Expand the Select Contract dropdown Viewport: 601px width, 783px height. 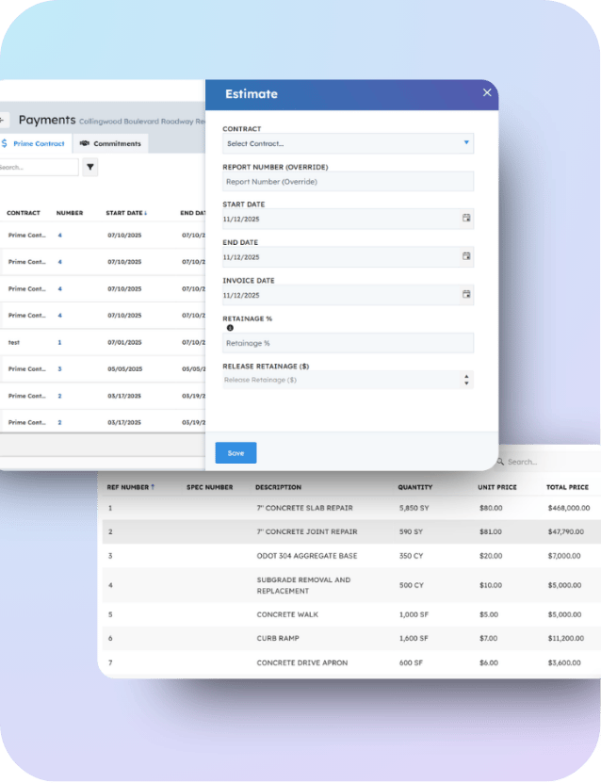click(x=465, y=143)
